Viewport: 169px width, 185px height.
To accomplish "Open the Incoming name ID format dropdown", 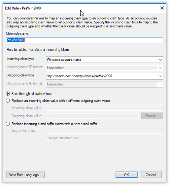I will [105, 68].
